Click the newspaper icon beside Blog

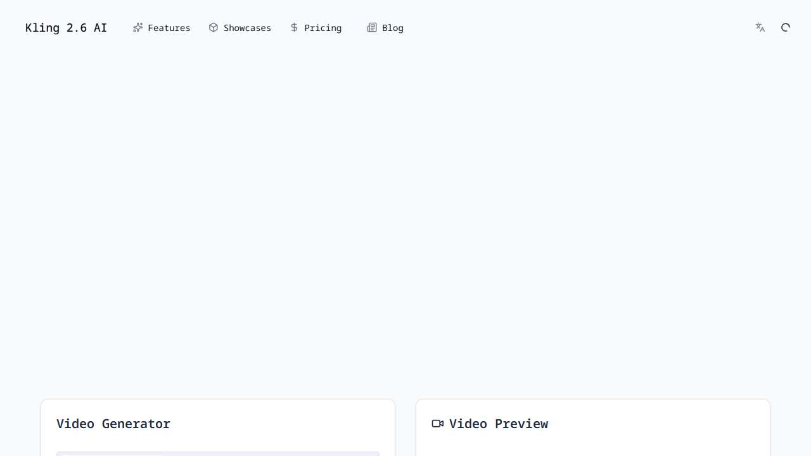coord(372,28)
